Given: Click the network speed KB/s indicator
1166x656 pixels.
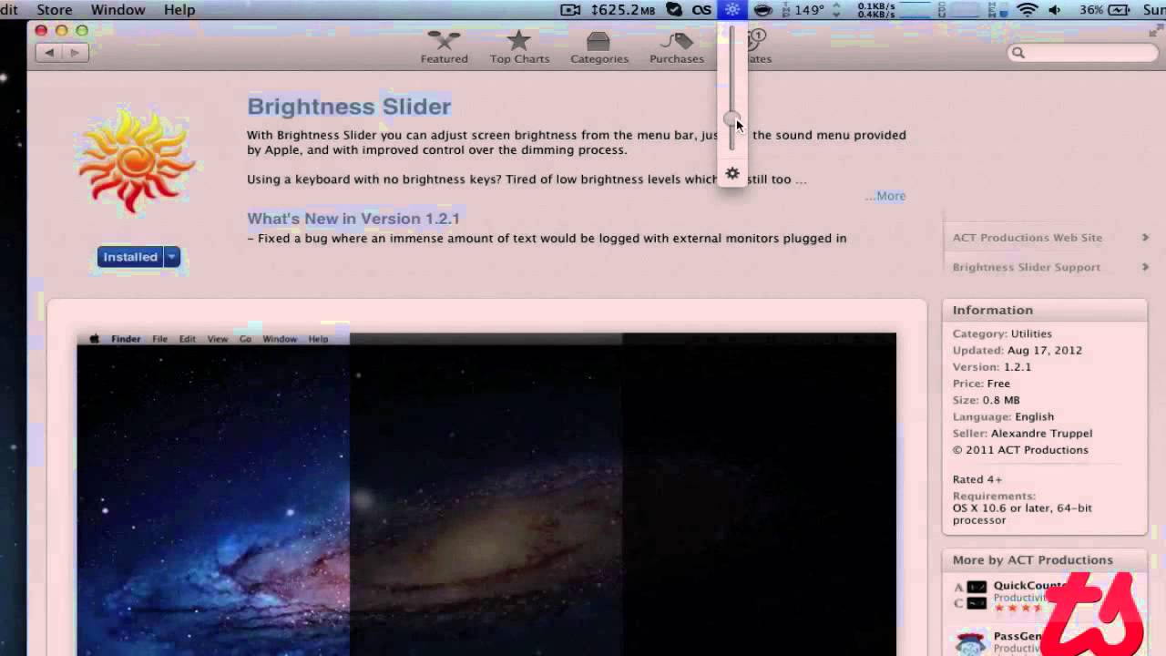Looking at the screenshot, I should click(875, 10).
